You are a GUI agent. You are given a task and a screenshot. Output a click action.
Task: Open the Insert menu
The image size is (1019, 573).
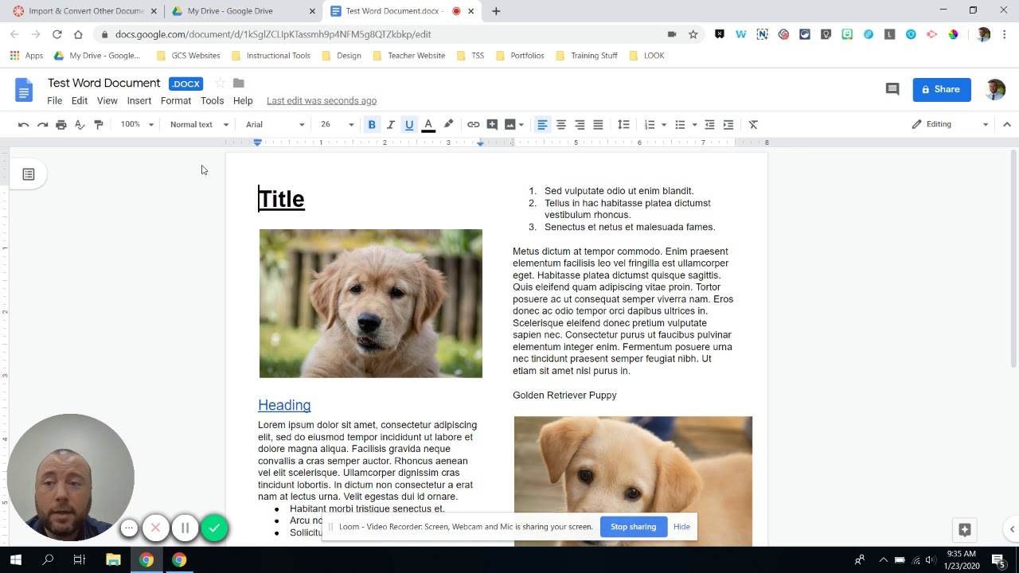139,101
